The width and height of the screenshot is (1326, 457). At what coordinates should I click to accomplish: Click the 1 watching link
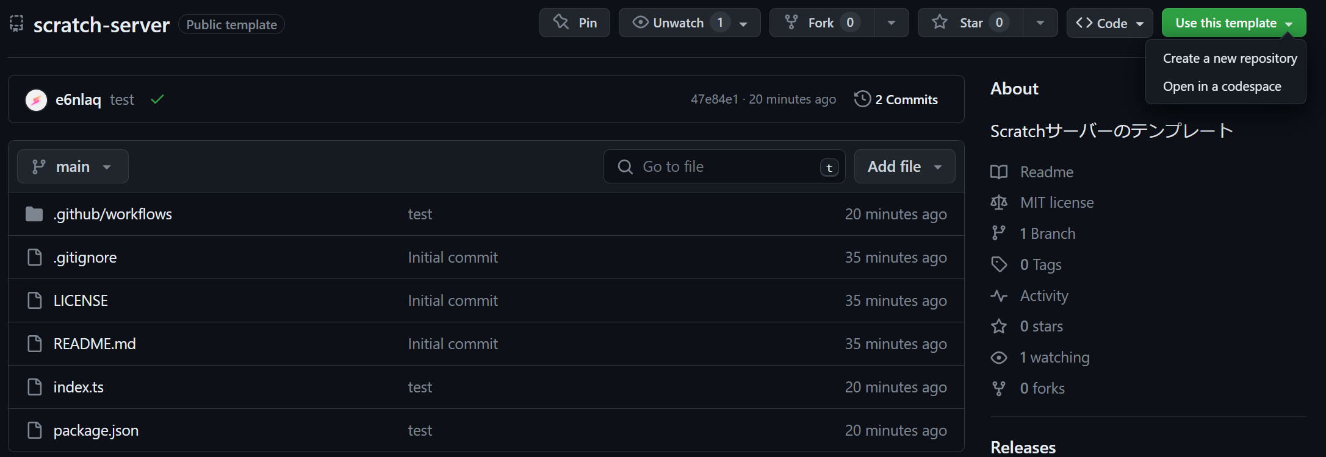[x=1055, y=357]
